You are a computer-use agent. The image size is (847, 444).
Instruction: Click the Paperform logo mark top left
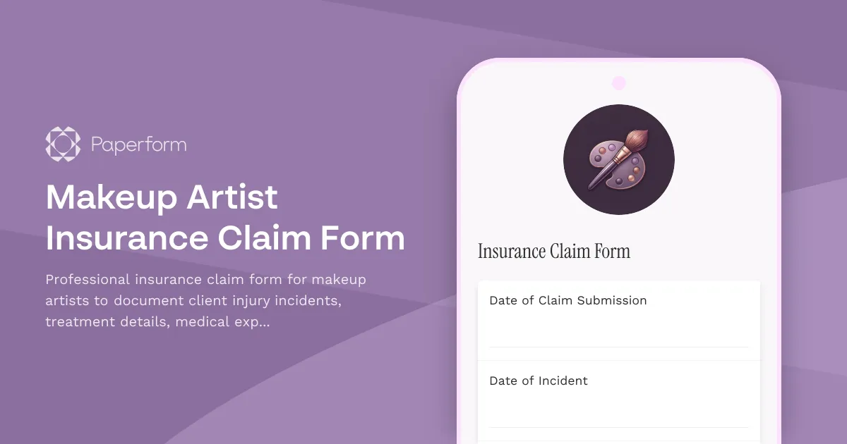pyautogui.click(x=62, y=144)
